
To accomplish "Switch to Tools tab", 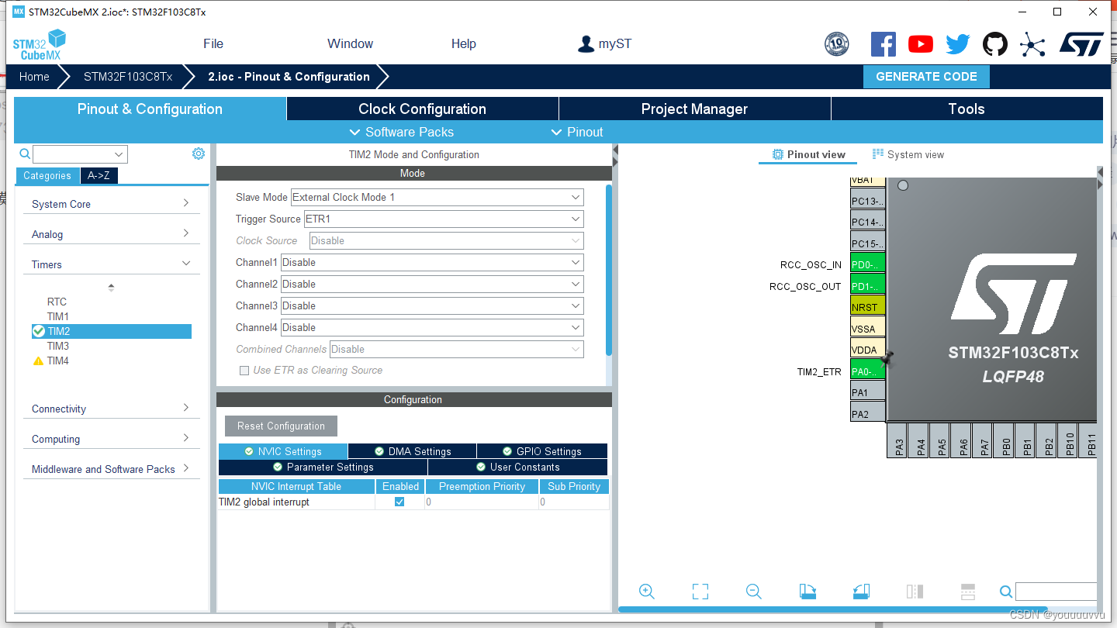I will [x=967, y=109].
